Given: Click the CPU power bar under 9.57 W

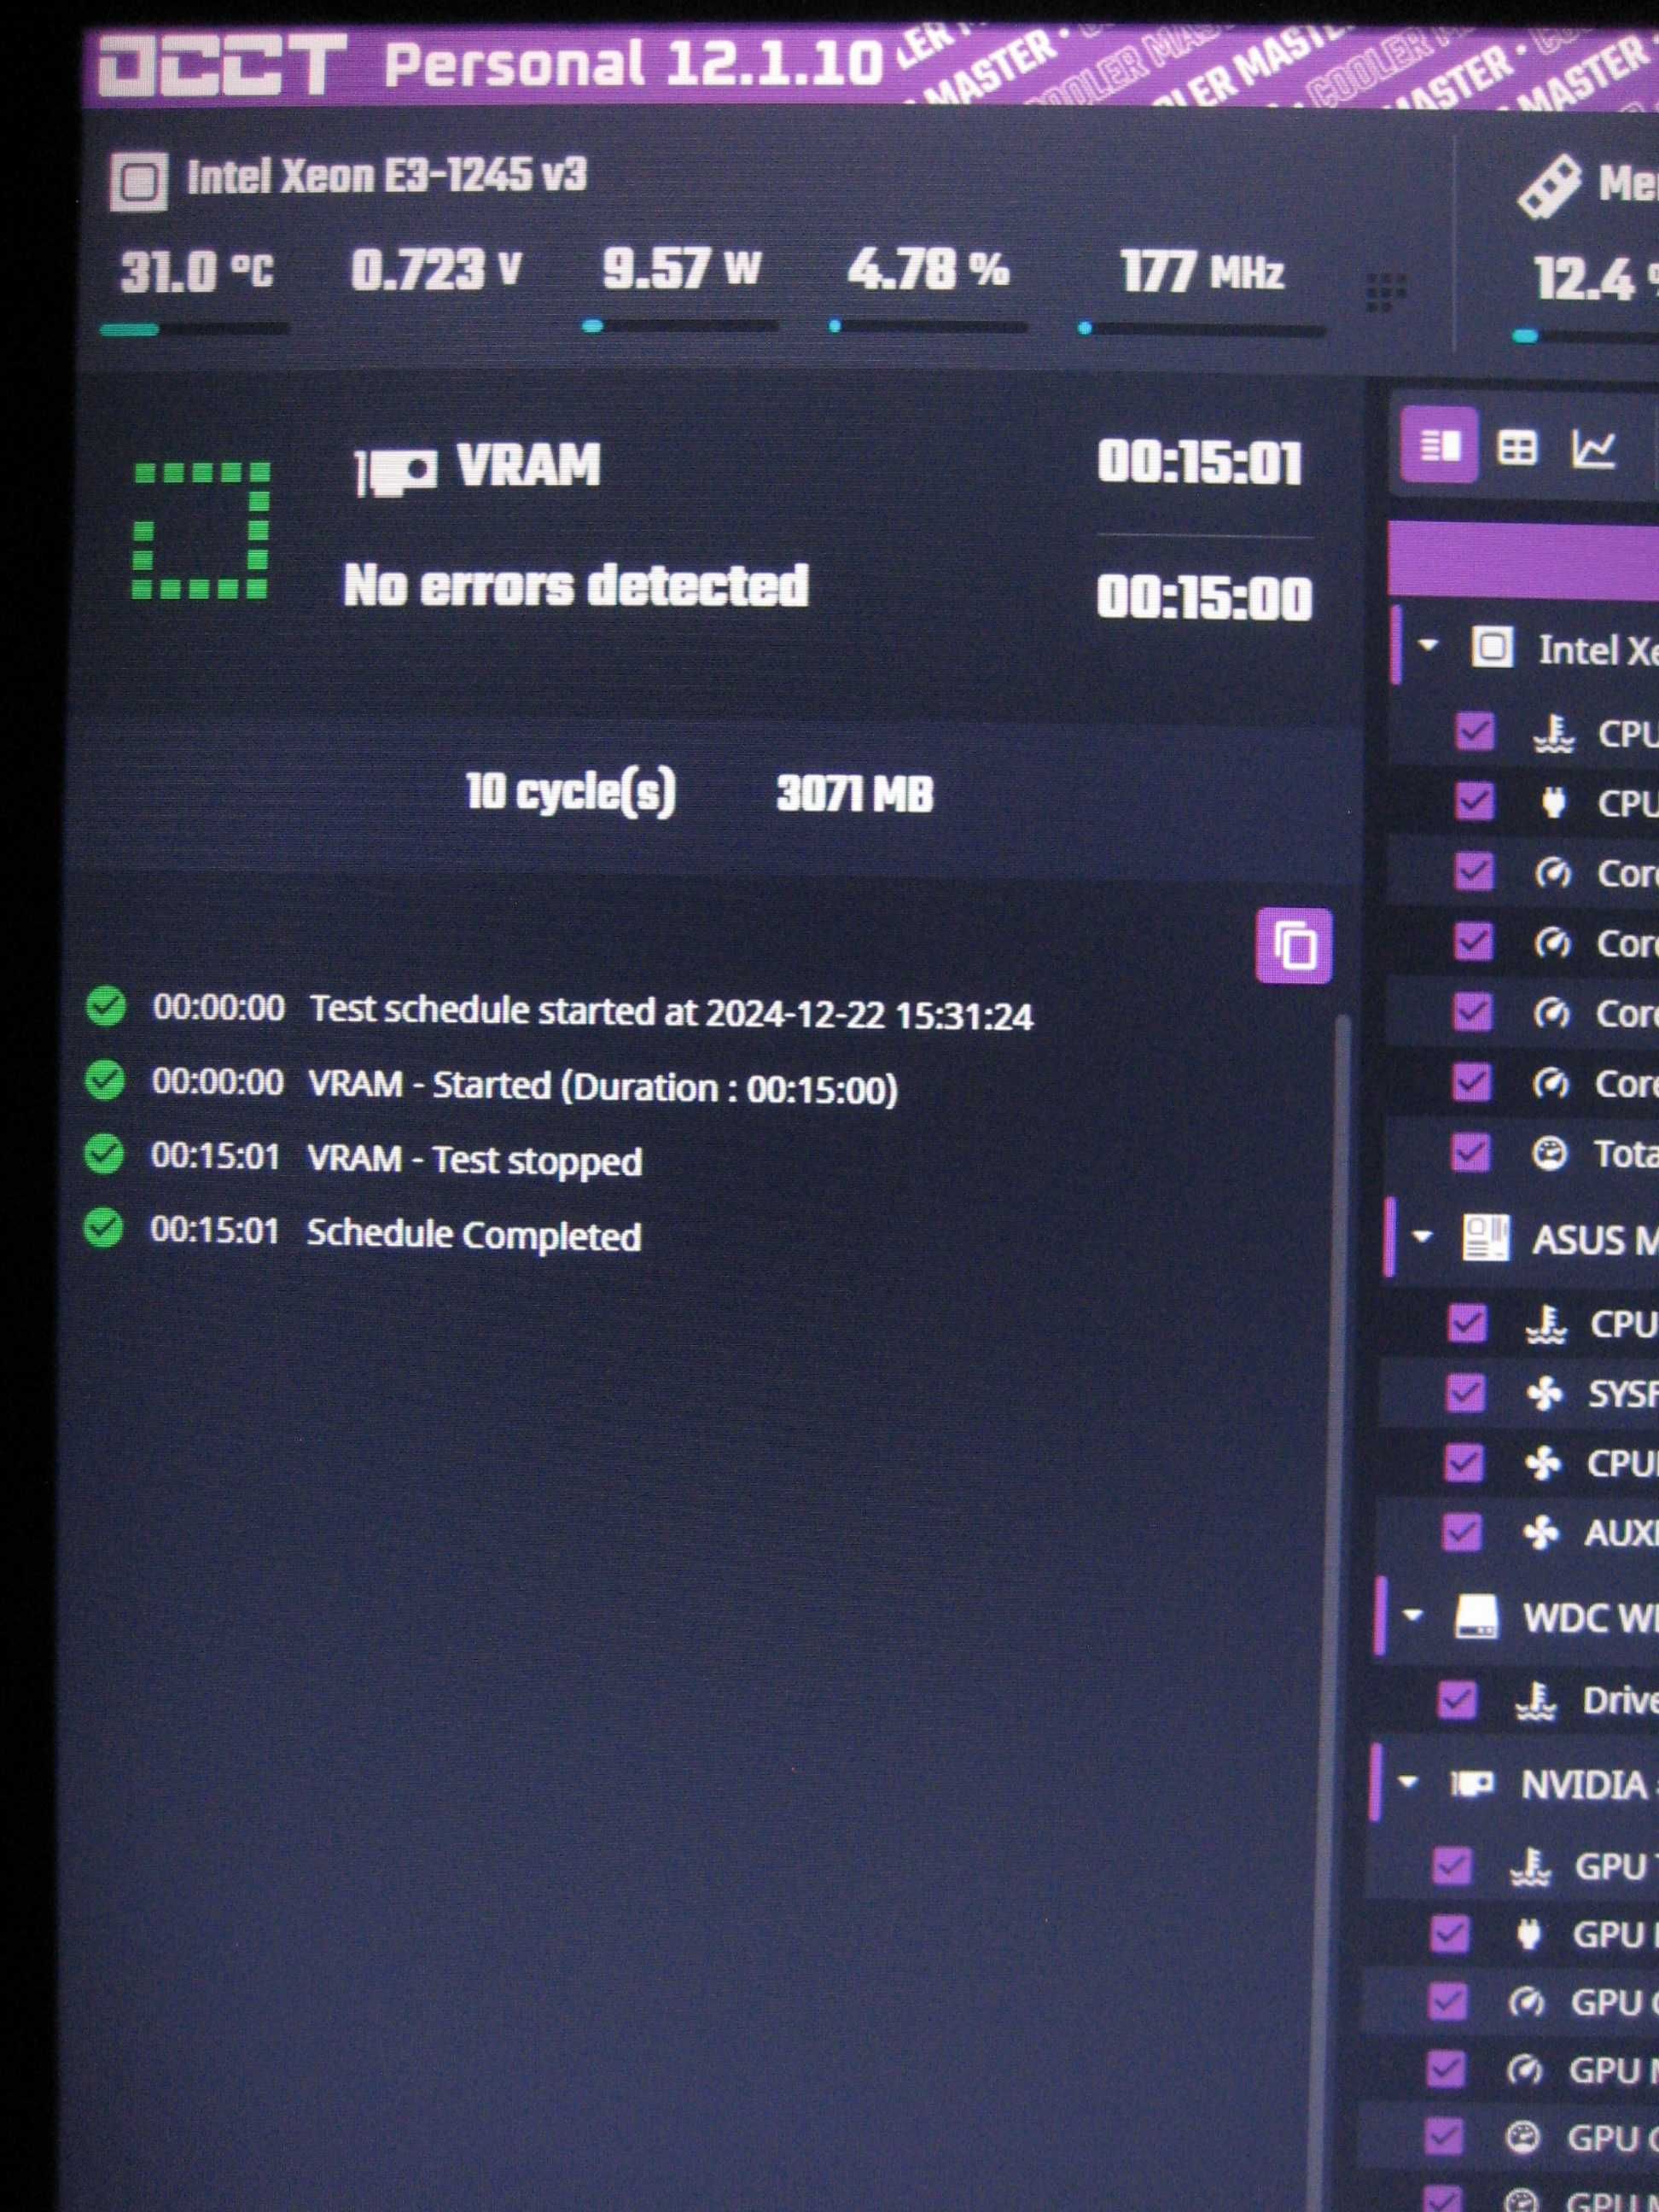Looking at the screenshot, I should point(680,325).
